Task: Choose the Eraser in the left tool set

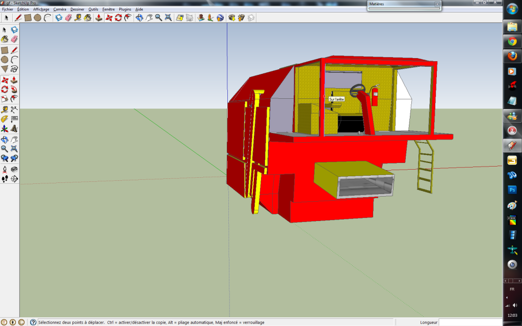Action: click(14, 39)
